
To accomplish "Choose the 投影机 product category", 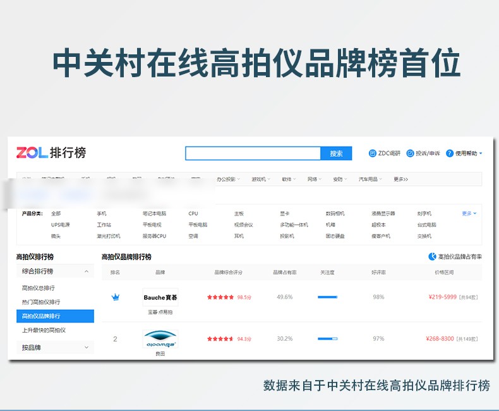I will (x=287, y=236).
